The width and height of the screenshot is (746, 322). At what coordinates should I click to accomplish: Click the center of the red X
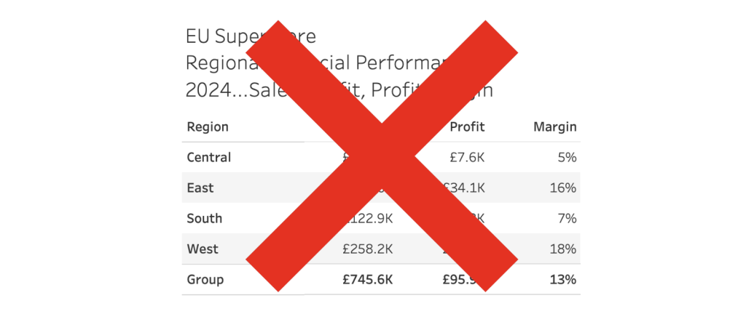pos(382,156)
